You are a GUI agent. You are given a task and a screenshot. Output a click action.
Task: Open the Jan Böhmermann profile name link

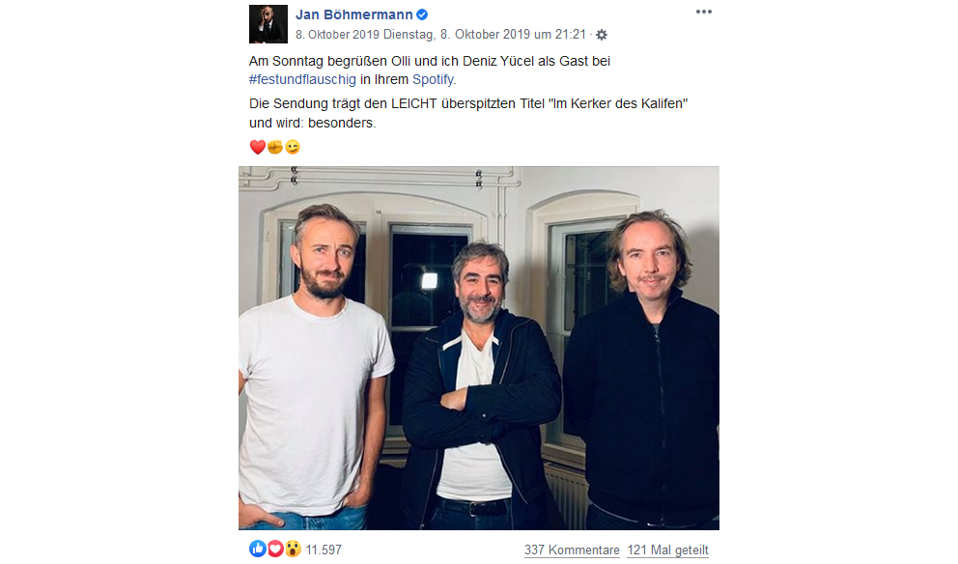(354, 14)
